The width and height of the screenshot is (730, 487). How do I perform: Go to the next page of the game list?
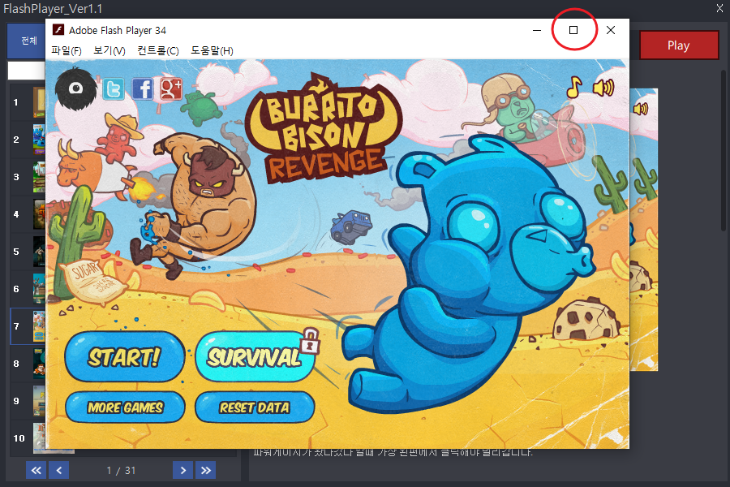(183, 470)
